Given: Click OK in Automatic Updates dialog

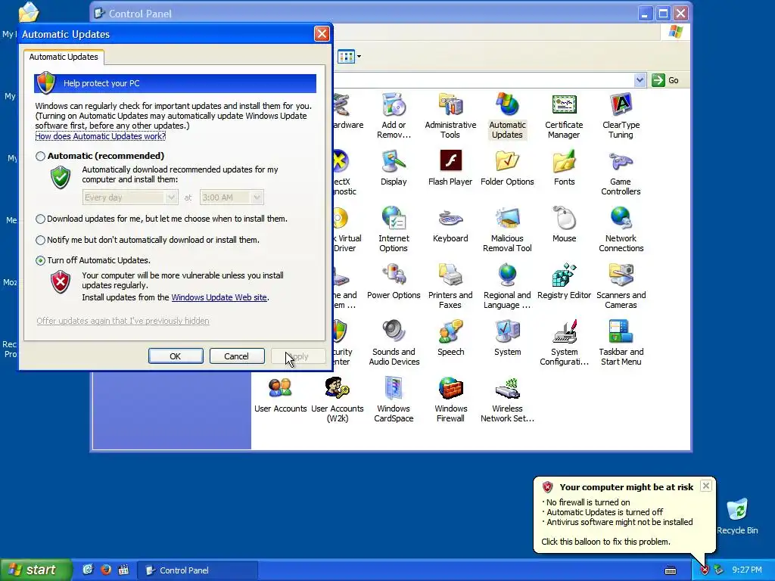Looking at the screenshot, I should [176, 356].
